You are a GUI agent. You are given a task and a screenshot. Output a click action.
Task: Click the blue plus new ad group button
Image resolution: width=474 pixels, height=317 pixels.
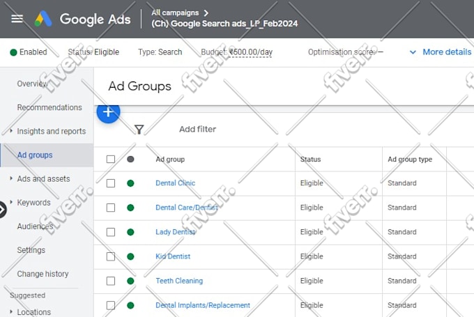click(108, 111)
